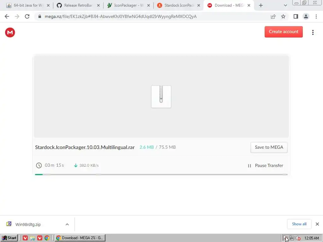Click the Create account button
The height and width of the screenshot is (242, 323).
click(284, 32)
